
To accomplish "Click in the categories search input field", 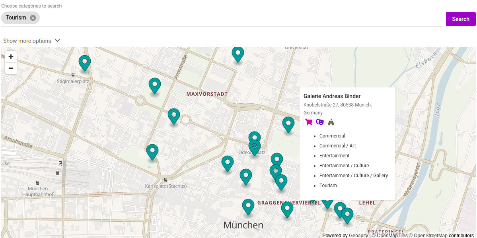I will click(239, 18).
